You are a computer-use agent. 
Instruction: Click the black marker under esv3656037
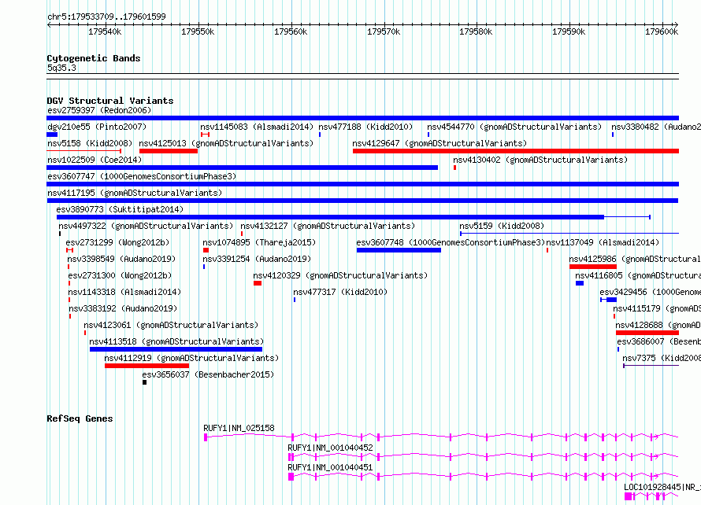click(x=144, y=382)
